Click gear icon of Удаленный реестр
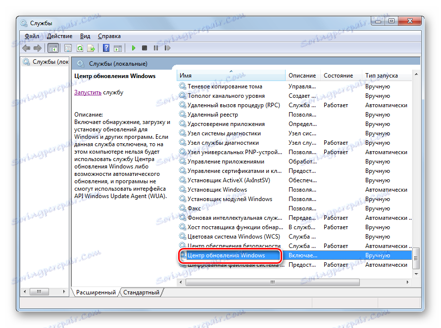 183,115
